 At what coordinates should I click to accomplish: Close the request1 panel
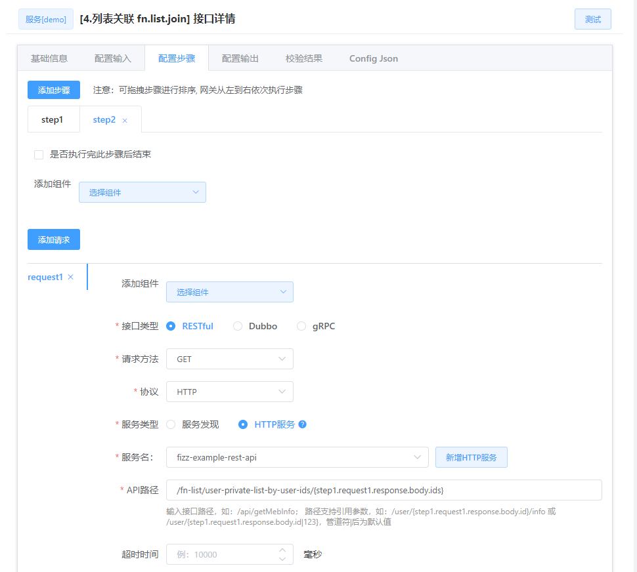70,277
